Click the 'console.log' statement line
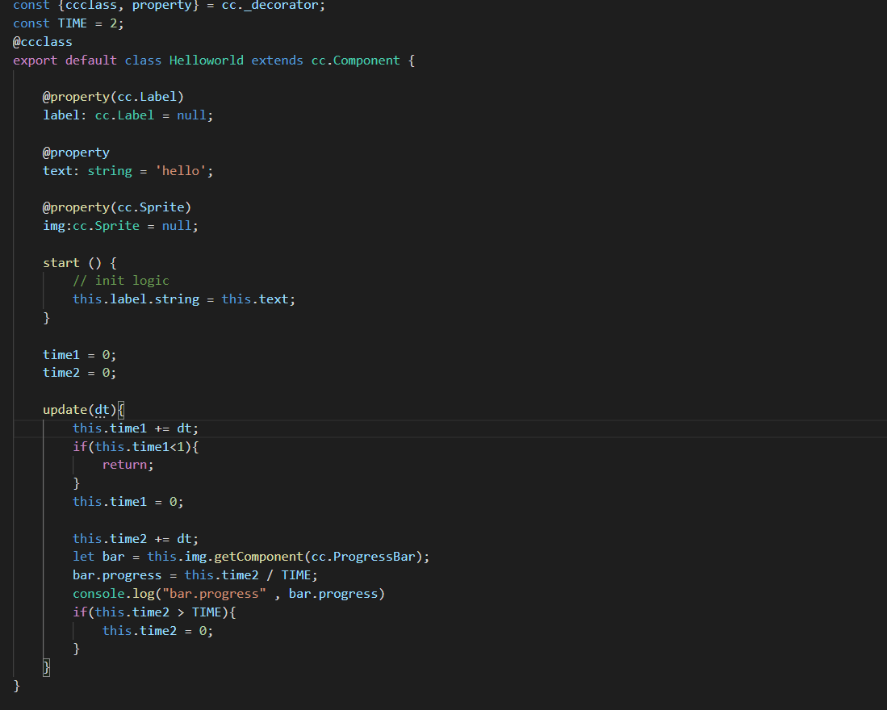 pyautogui.click(x=228, y=594)
